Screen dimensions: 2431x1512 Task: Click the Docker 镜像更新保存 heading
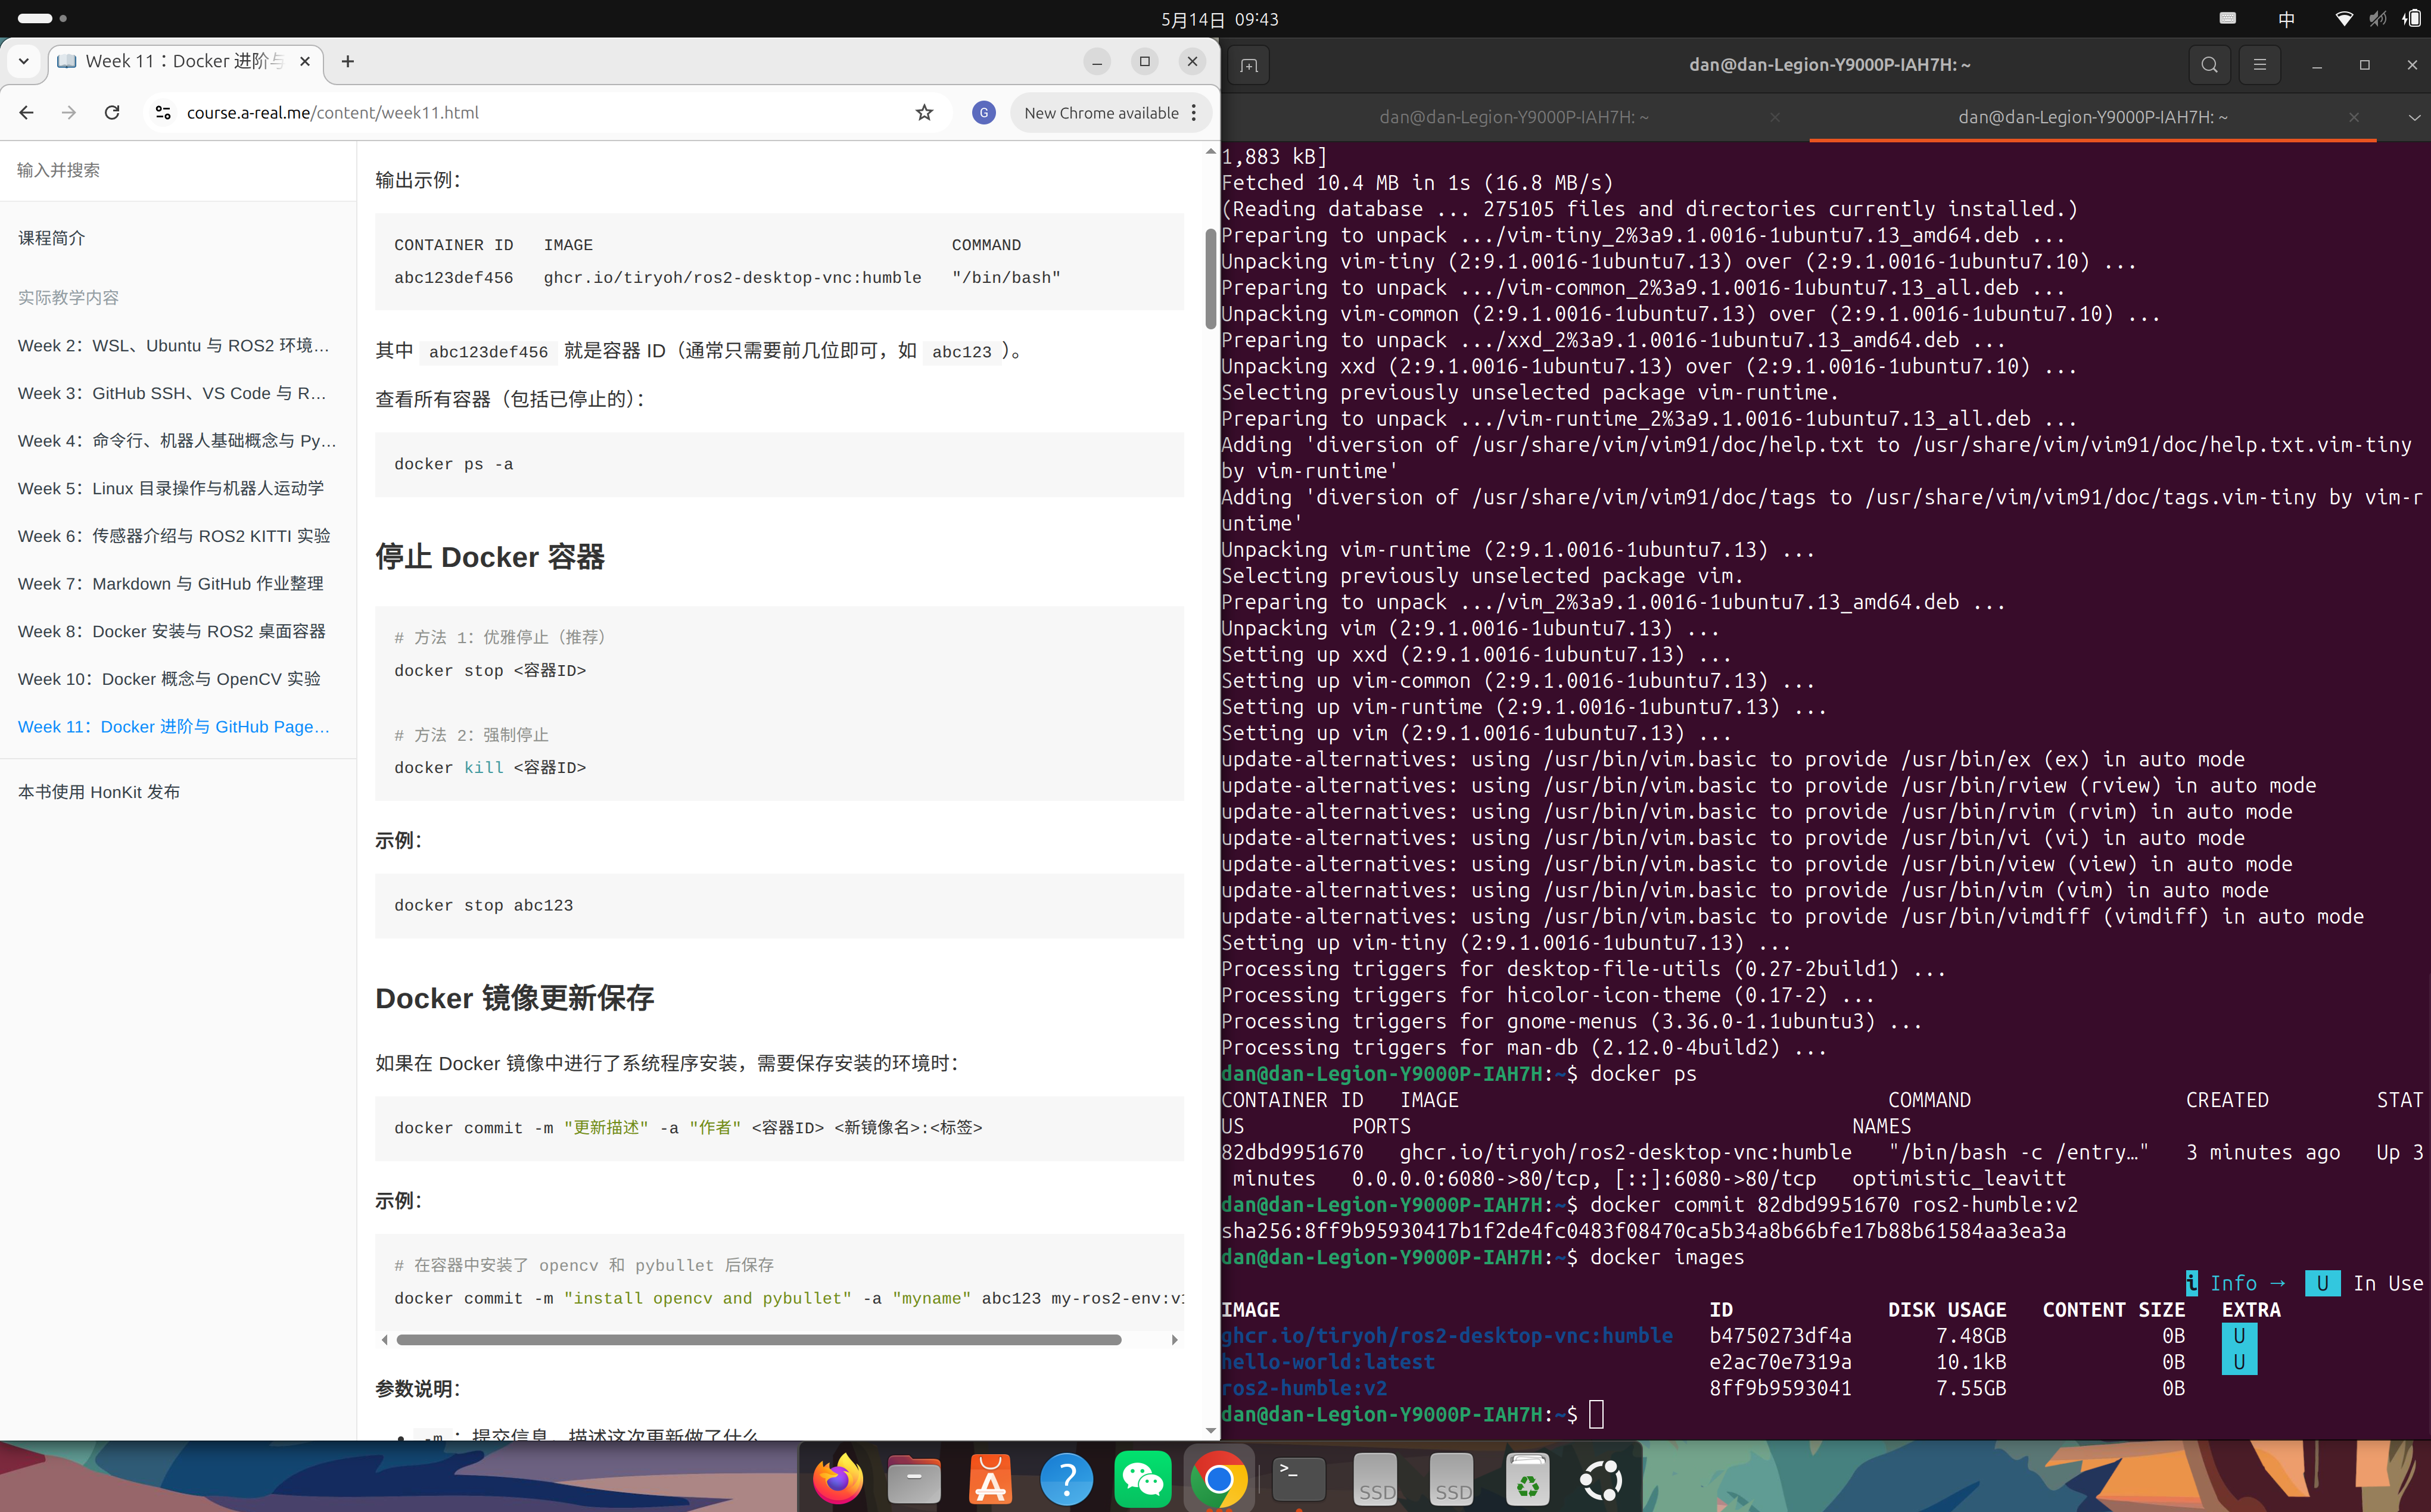coord(515,998)
